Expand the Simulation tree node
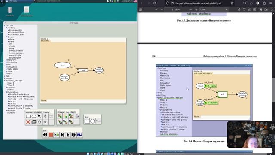This screenshot has height=155, width=275. click(x=6, y=67)
